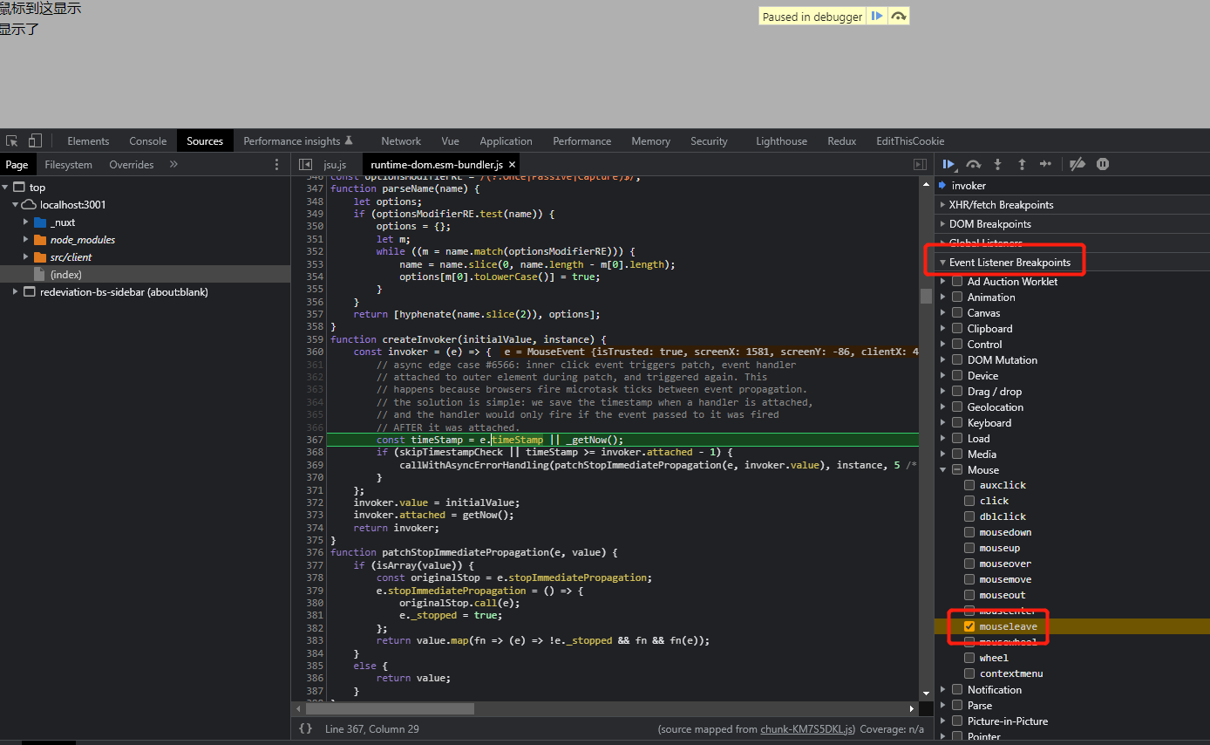The width and height of the screenshot is (1210, 745).
Task: Resume script execution in debugger toolbar
Action: (x=949, y=164)
